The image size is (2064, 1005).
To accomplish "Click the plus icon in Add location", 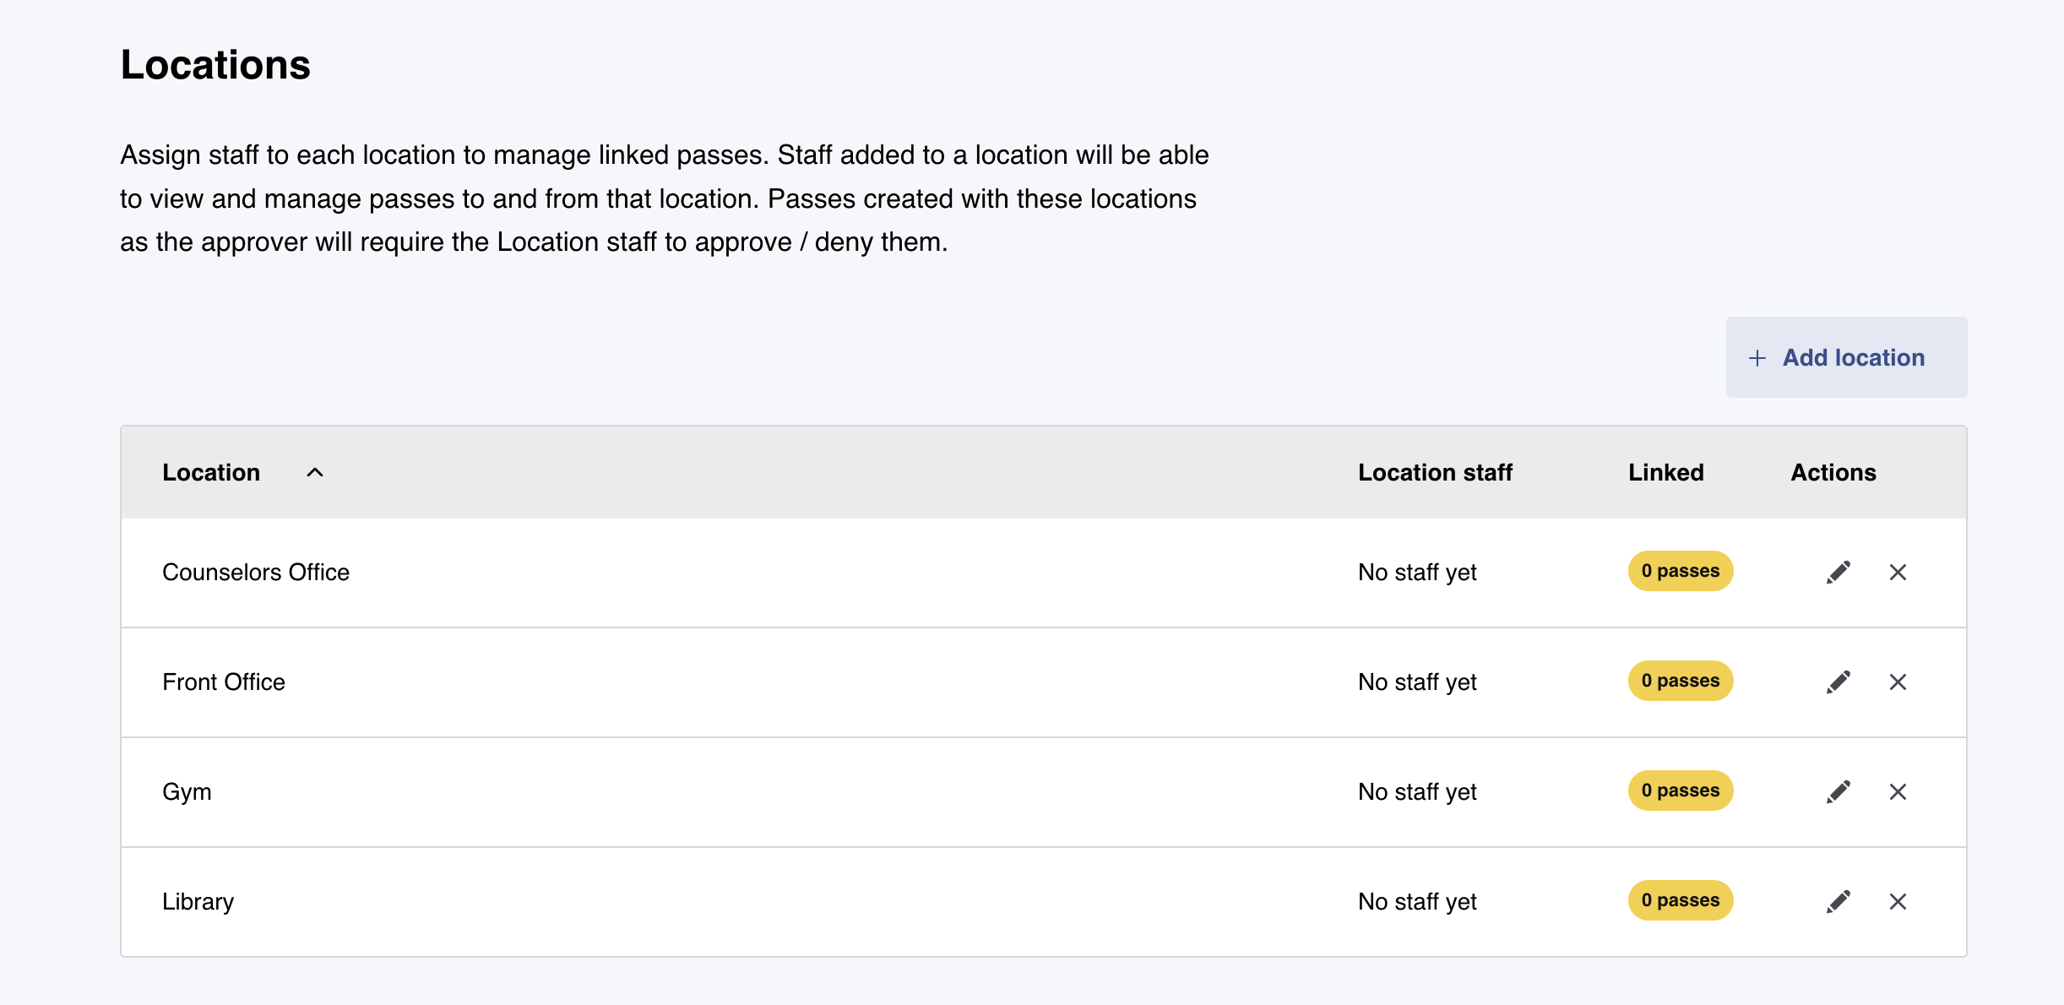I will pos(1757,358).
